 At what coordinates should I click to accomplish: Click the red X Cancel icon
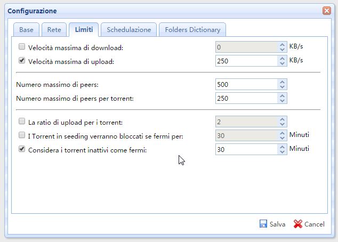(x=298, y=224)
